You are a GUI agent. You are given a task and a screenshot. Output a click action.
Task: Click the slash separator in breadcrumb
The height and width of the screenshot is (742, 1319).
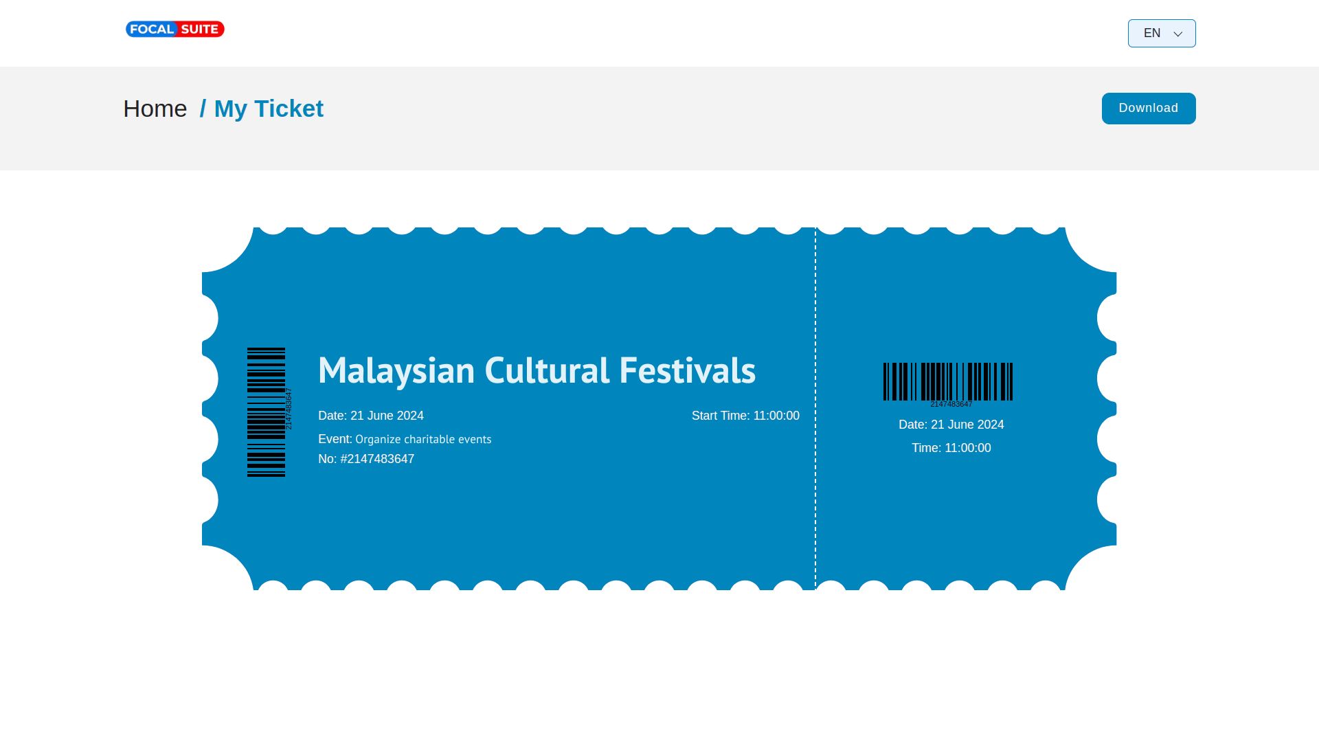point(203,109)
